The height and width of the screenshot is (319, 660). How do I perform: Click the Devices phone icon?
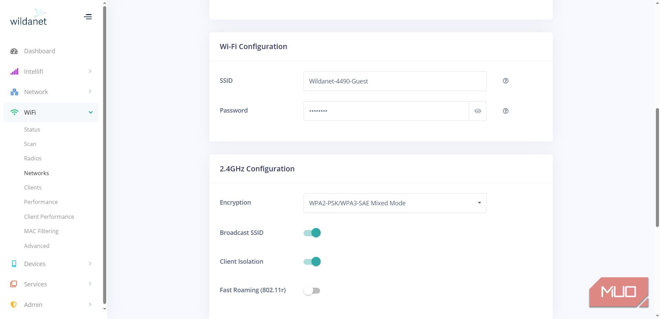click(x=14, y=264)
